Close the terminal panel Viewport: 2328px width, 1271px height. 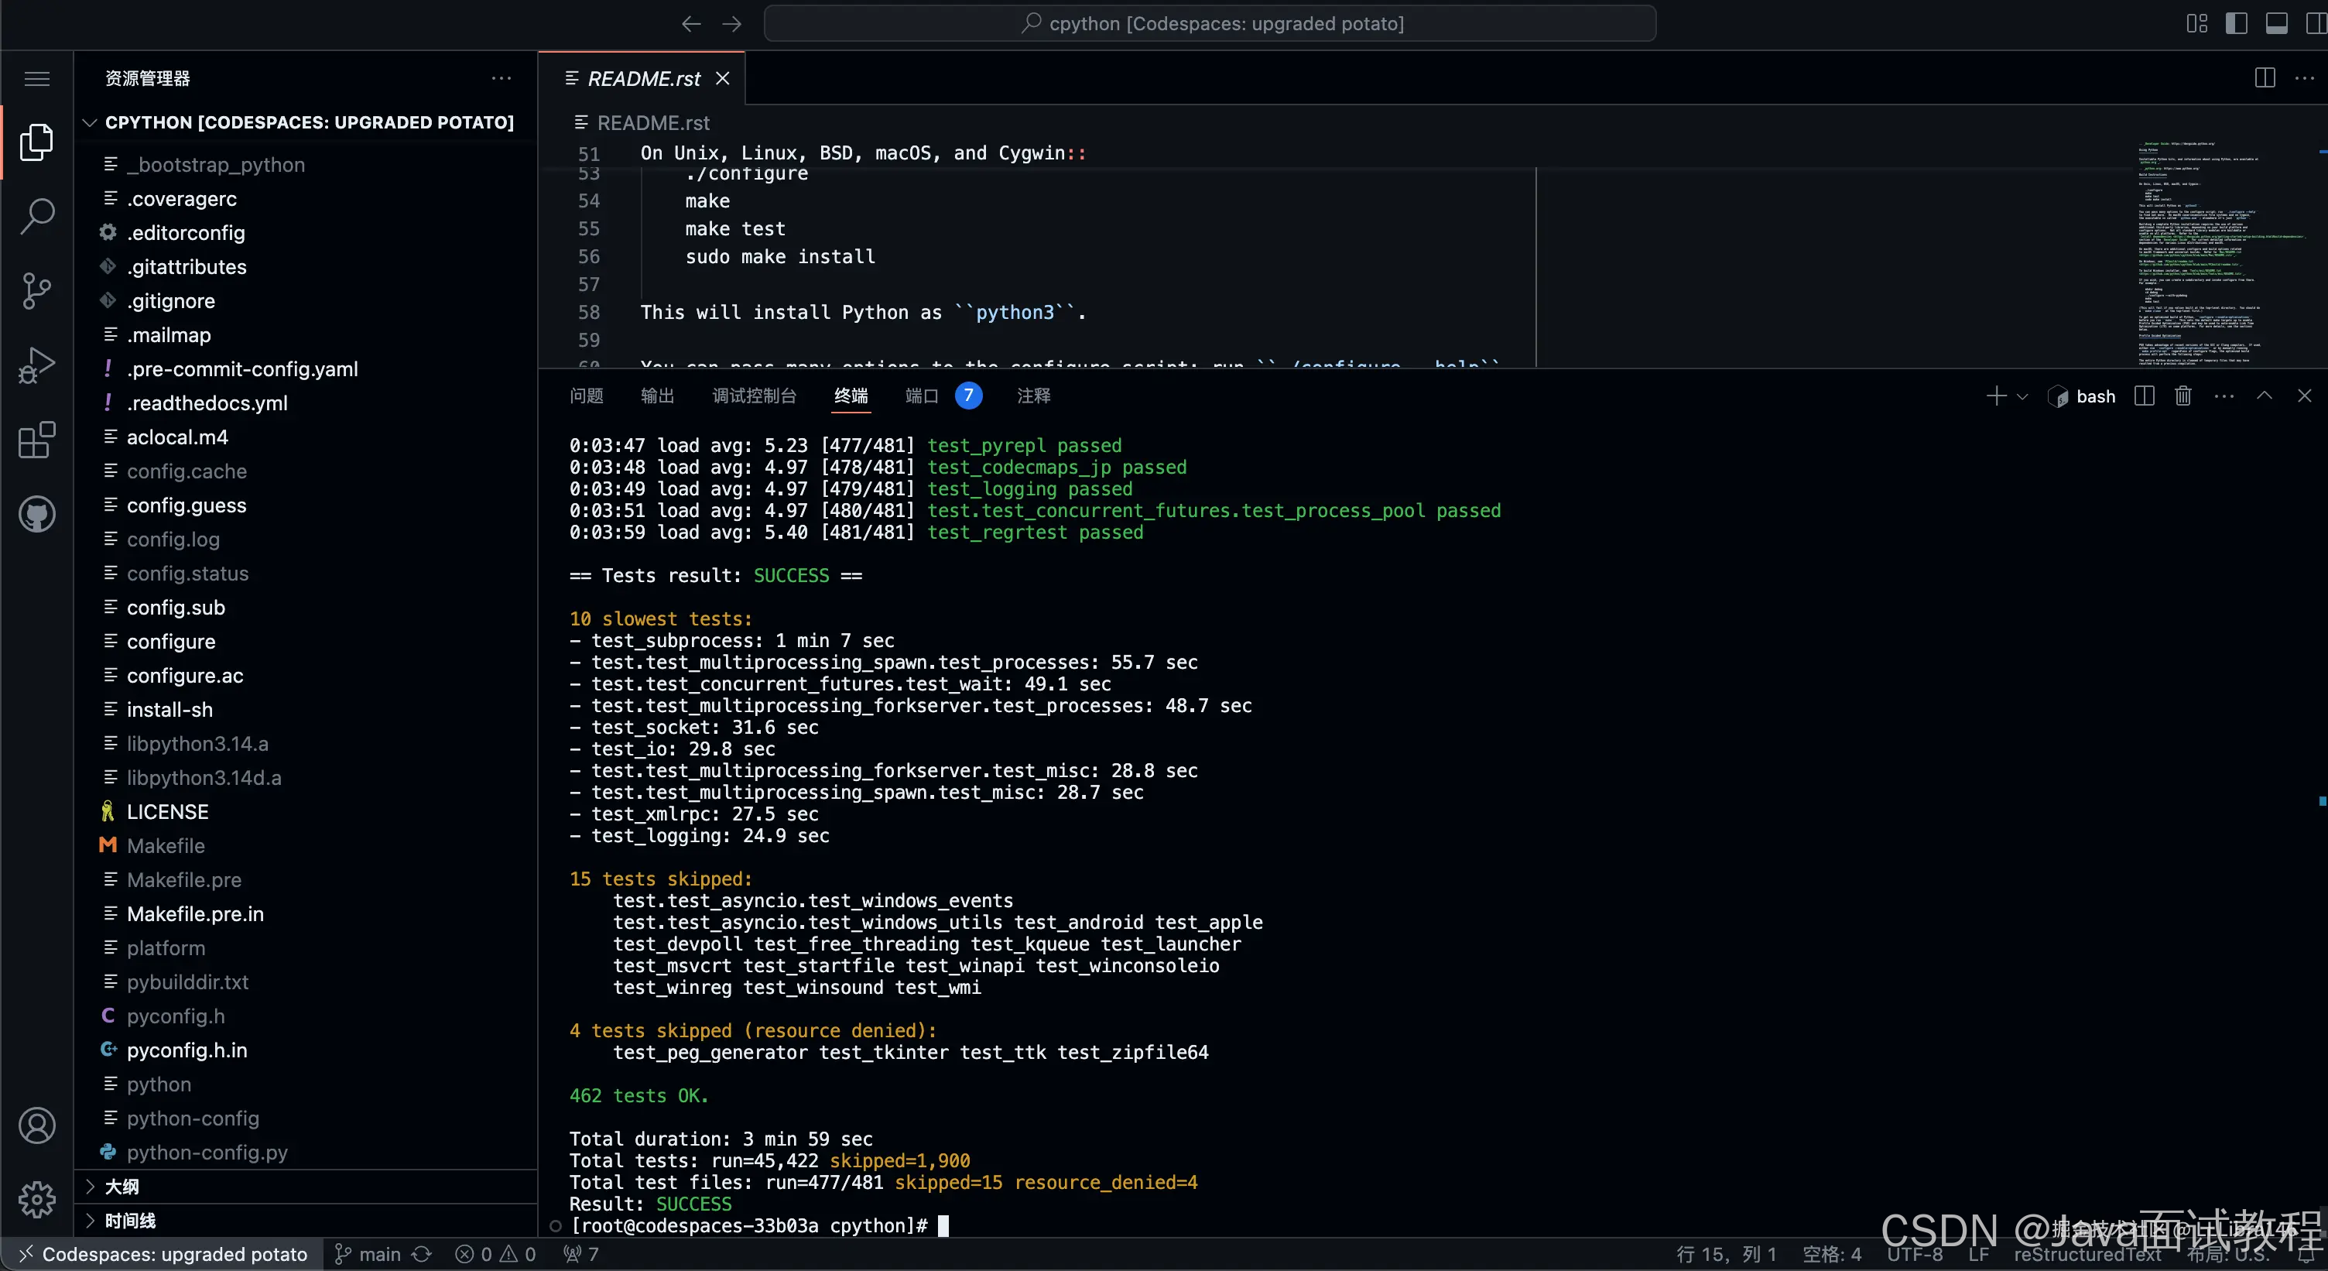pos(2305,396)
